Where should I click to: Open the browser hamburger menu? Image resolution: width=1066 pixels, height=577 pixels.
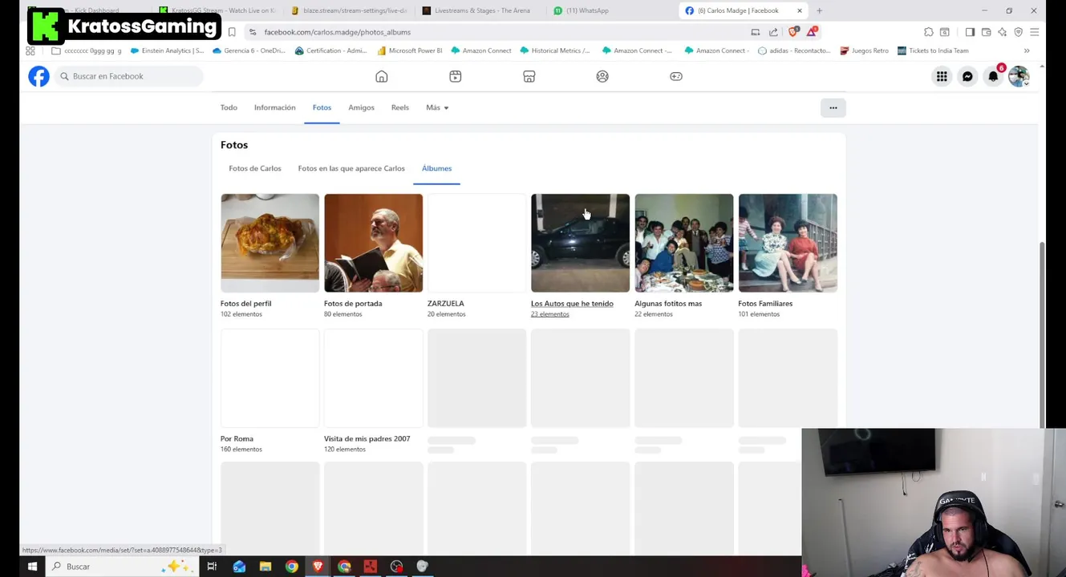click(x=1034, y=32)
